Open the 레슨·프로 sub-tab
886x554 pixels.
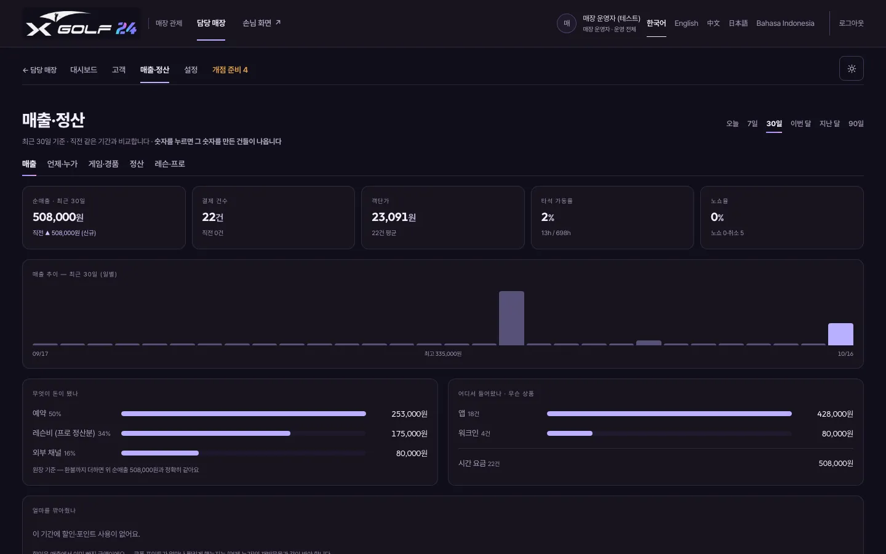170,164
